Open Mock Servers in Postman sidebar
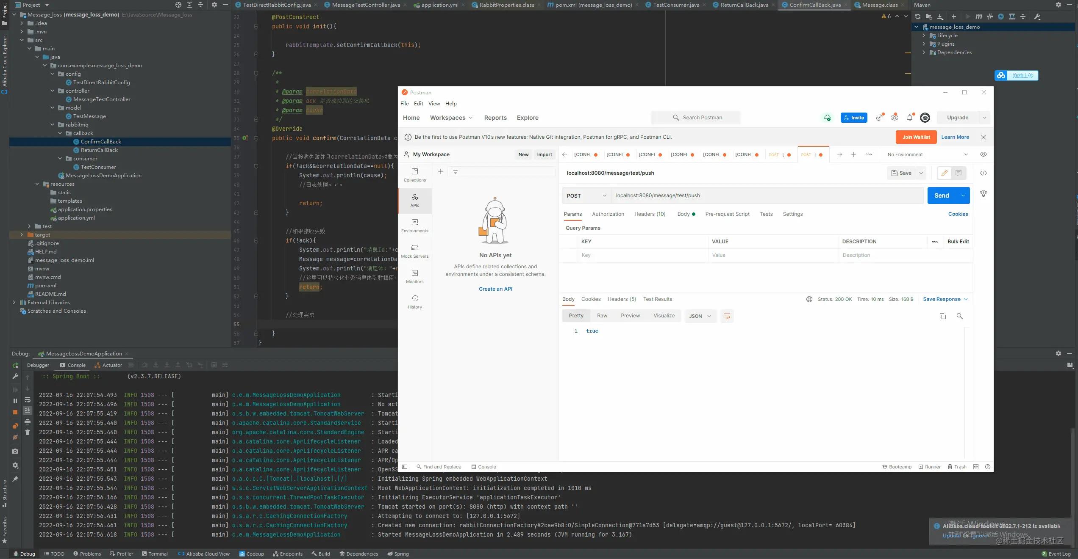 click(414, 251)
